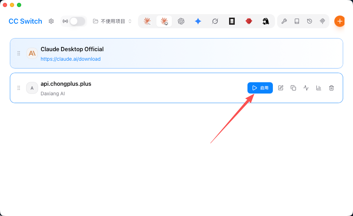Edit the api.chongplus.plus provider

281,88
